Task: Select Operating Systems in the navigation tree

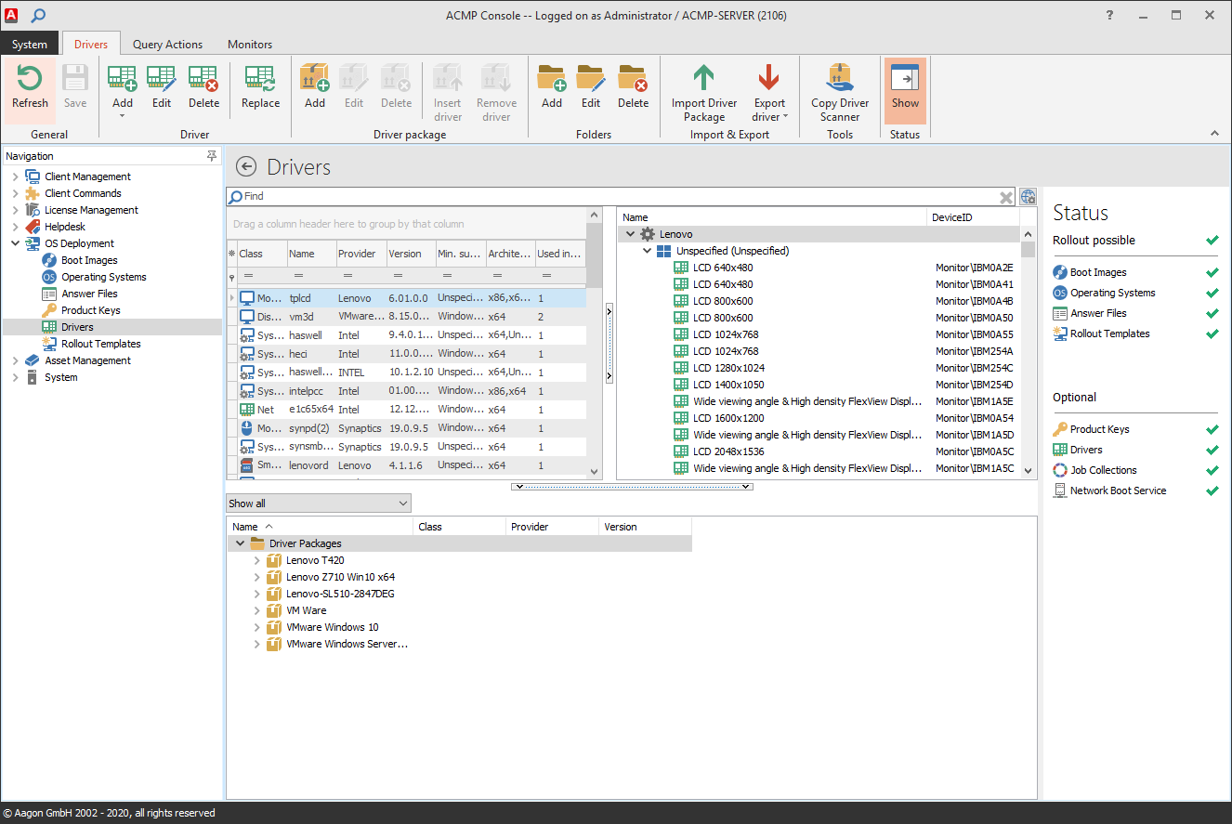Action: 103,277
